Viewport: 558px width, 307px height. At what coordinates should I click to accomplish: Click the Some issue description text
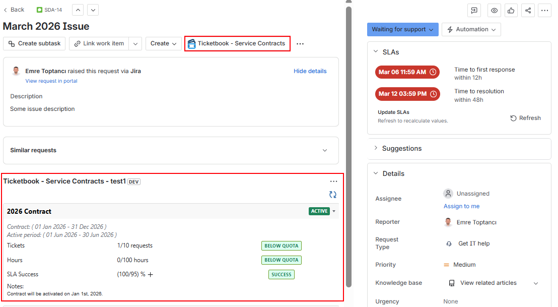pos(42,109)
